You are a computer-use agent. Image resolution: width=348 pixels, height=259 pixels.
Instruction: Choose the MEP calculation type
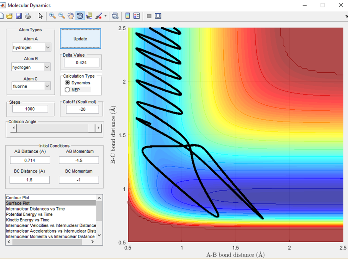coord(68,90)
